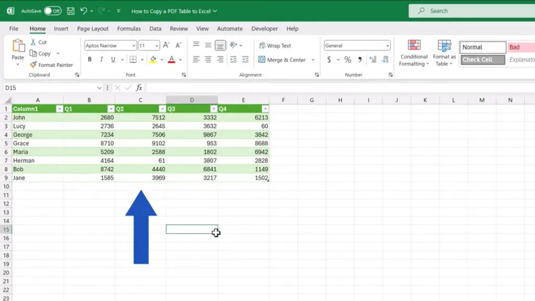Click Select All corner triangle of sheet

pos(8,100)
